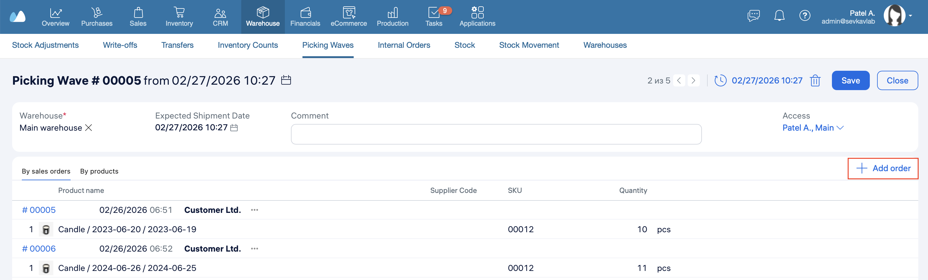Switch to Transfers tab
This screenshot has height=280, width=928.
pyautogui.click(x=177, y=45)
